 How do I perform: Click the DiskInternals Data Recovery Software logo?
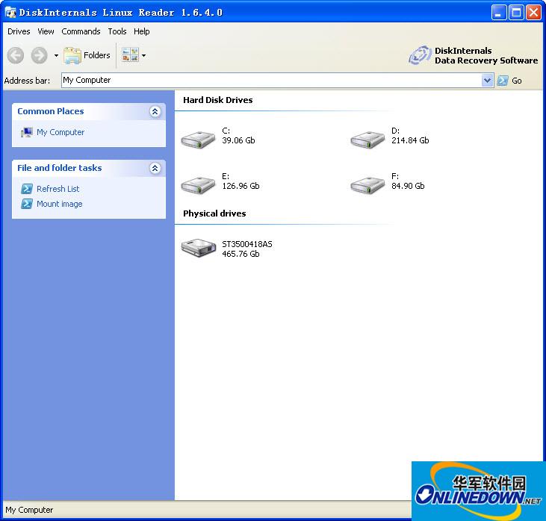pos(474,56)
